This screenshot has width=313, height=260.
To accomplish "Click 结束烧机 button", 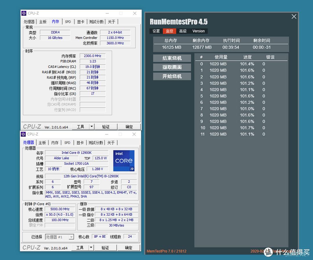I will [x=172, y=58].
